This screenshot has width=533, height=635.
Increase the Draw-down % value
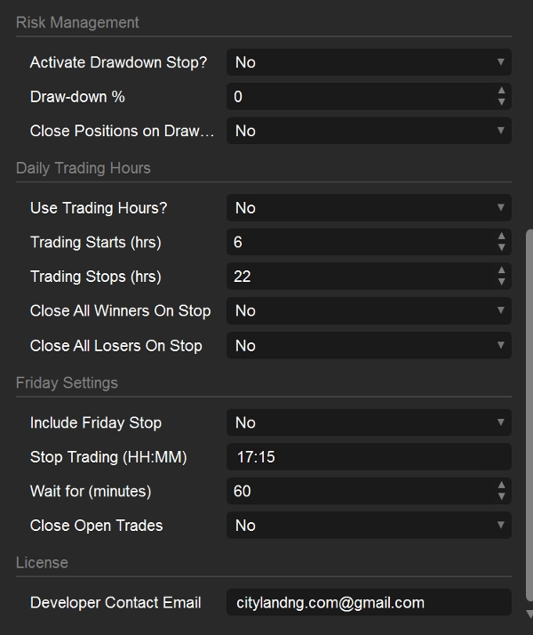click(x=502, y=91)
